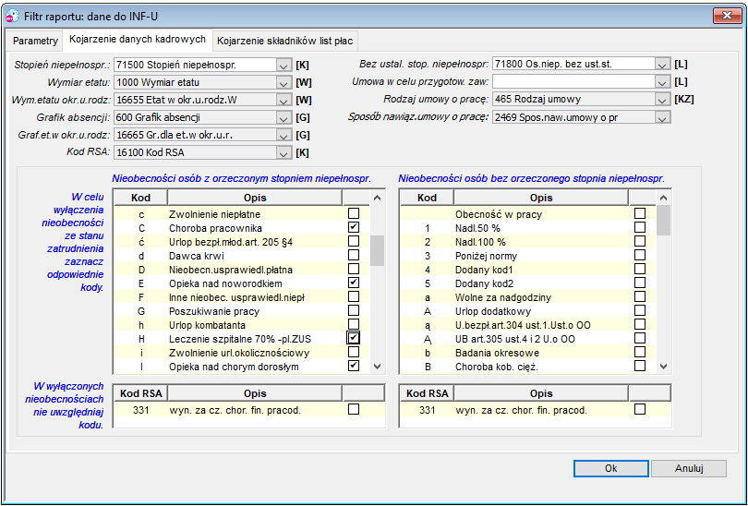Click scroll-up arrow of right absences list
The image size is (748, 506).
coord(663,198)
